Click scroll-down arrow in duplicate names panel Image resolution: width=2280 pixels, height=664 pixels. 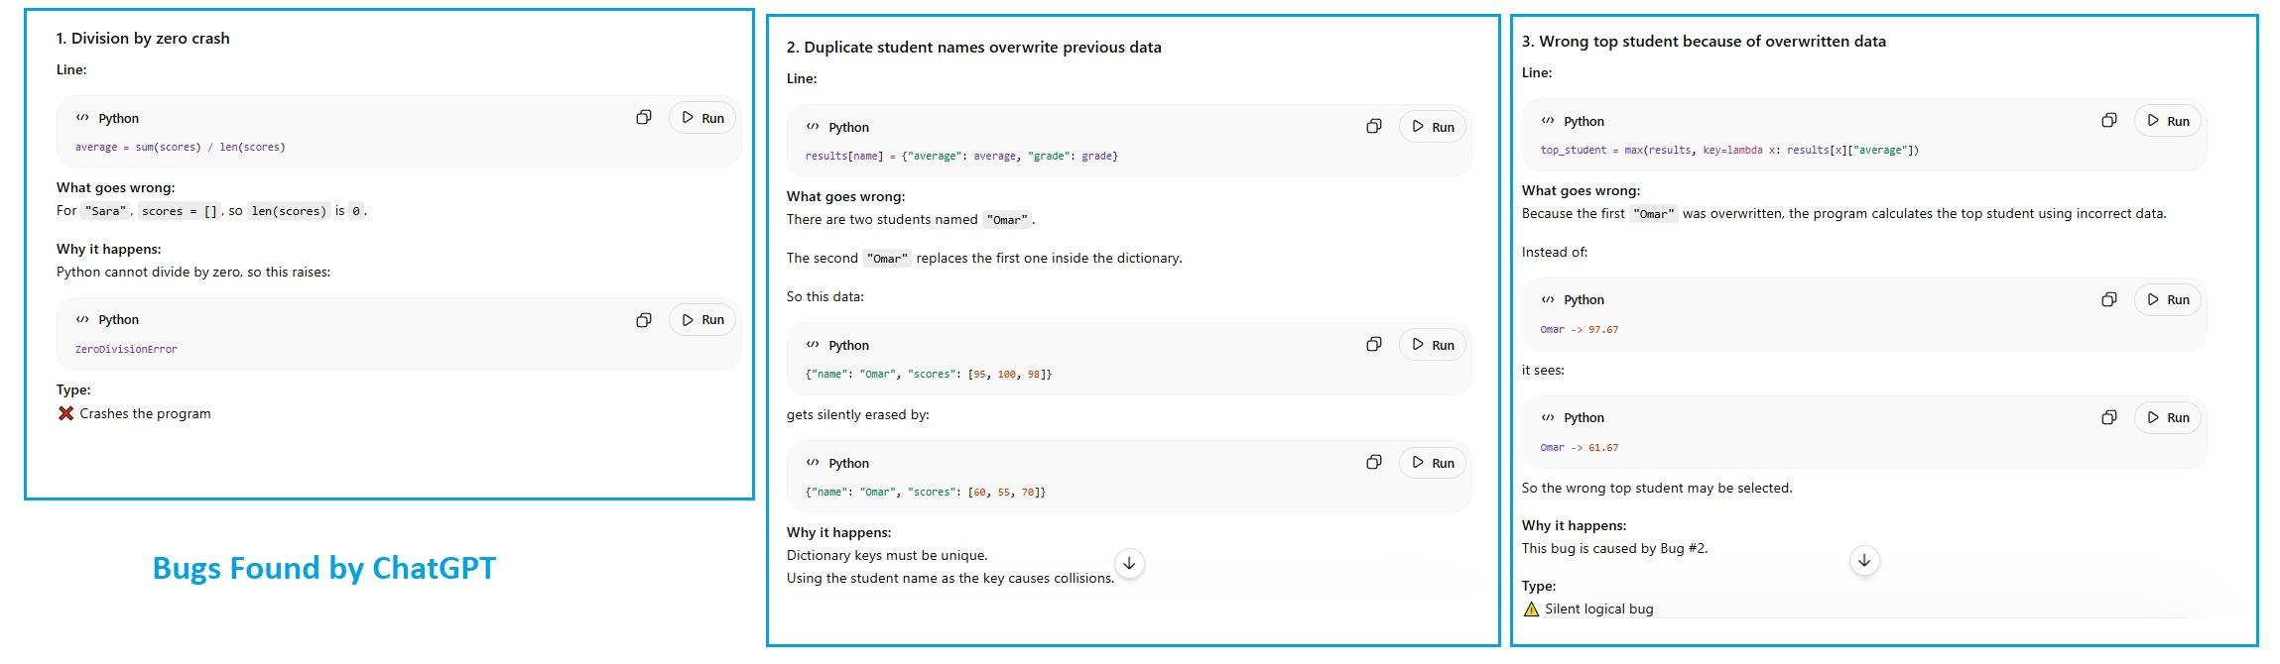(x=1129, y=563)
